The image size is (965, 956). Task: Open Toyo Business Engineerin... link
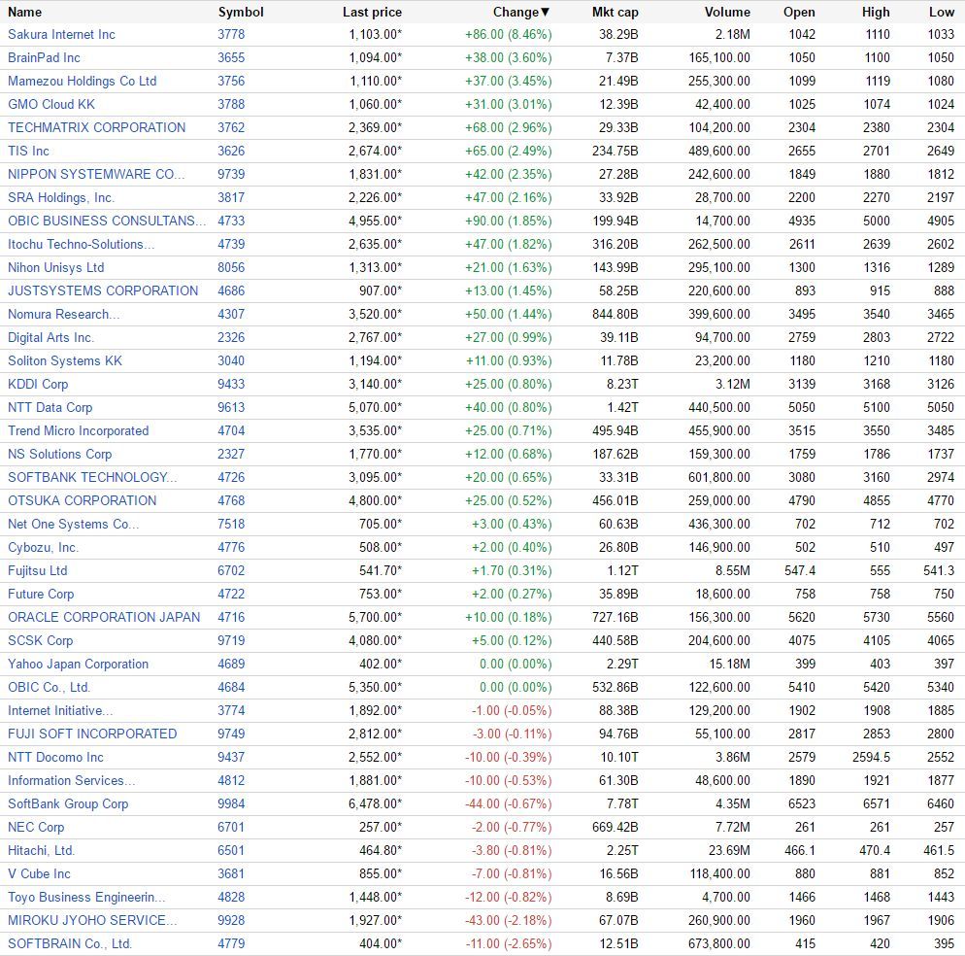coord(86,898)
